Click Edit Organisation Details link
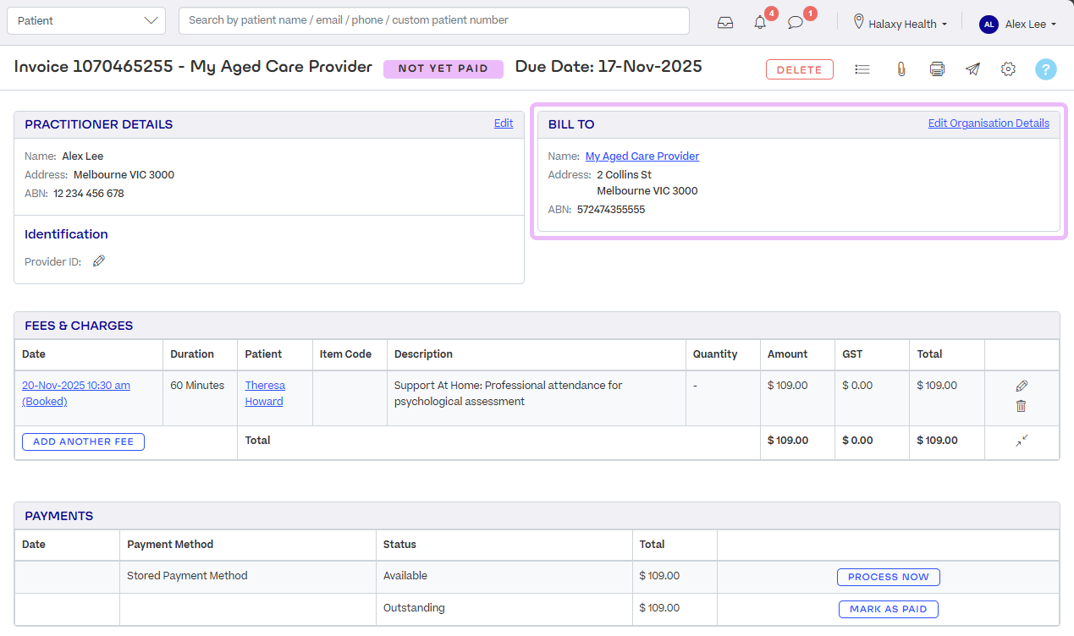The height and width of the screenshot is (636, 1074). coord(989,123)
